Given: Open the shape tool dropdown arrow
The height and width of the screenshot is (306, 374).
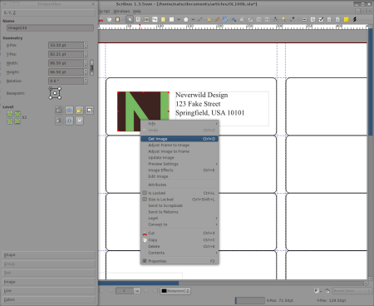Looking at the screenshot, I should [179, 19].
